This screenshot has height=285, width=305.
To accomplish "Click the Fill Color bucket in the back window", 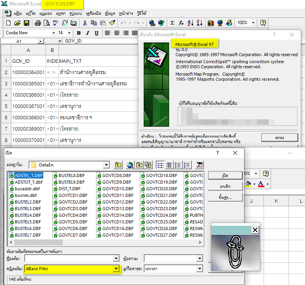I will [x=248, y=184].
